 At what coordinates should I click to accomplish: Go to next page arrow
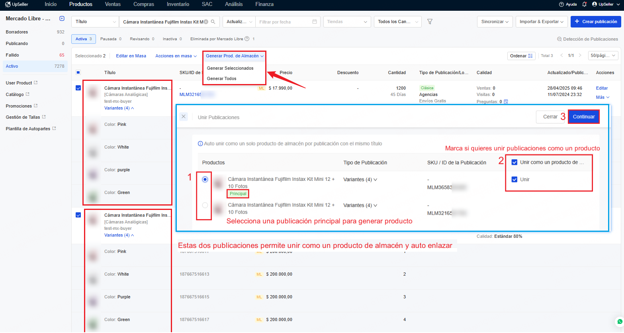click(x=580, y=55)
